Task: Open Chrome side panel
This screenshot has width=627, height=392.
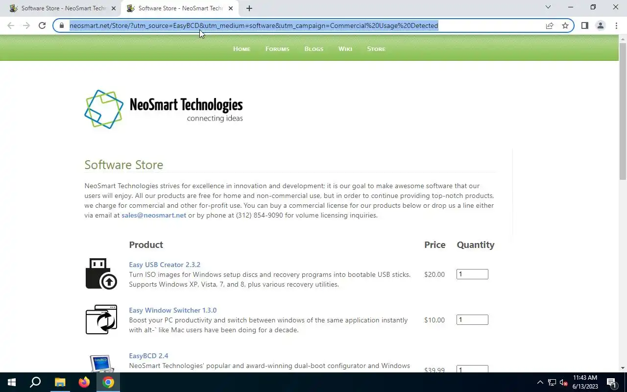Action: coord(585,25)
